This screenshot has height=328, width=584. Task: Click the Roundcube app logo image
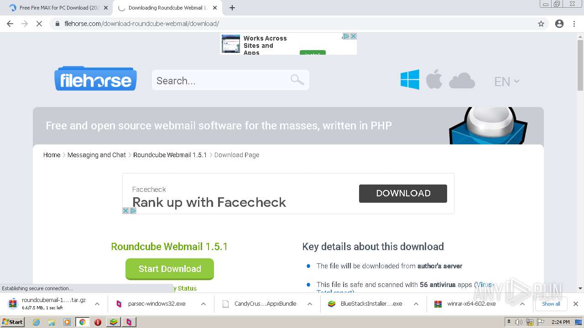click(488, 126)
